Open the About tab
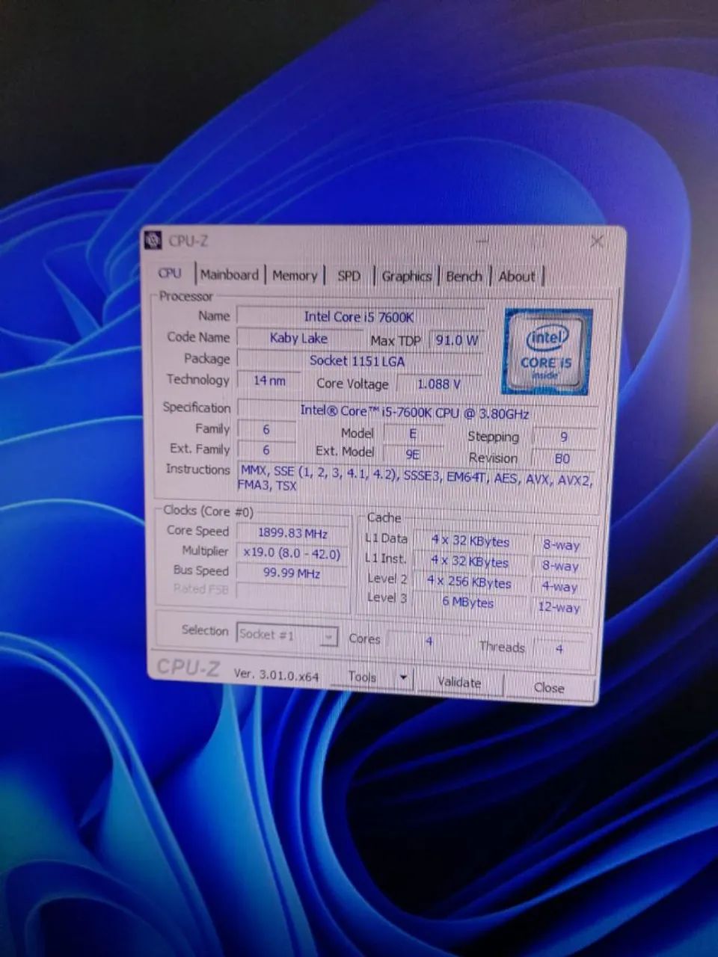This screenshot has width=718, height=957. pos(517,276)
